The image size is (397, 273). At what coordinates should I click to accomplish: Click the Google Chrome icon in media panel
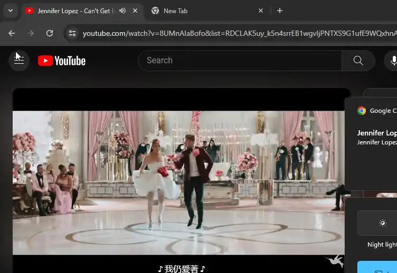362,111
